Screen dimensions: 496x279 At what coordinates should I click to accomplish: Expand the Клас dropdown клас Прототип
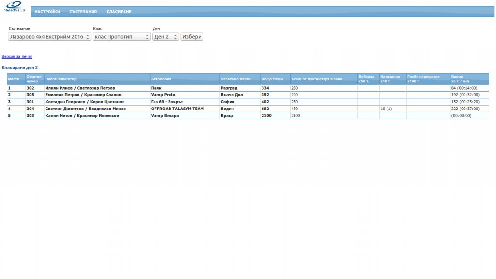coord(122,37)
